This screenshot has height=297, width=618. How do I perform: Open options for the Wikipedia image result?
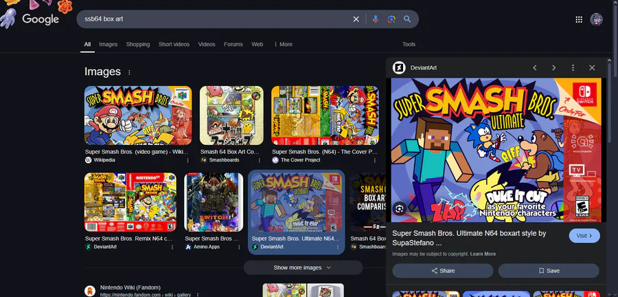point(187,160)
